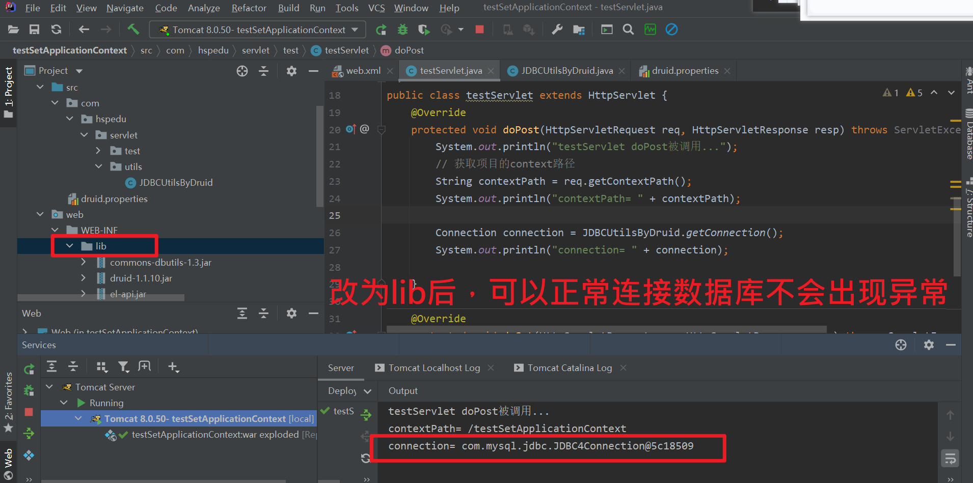Image resolution: width=973 pixels, height=483 pixels.
Task: Collapse all in Project panel
Action: [263, 71]
